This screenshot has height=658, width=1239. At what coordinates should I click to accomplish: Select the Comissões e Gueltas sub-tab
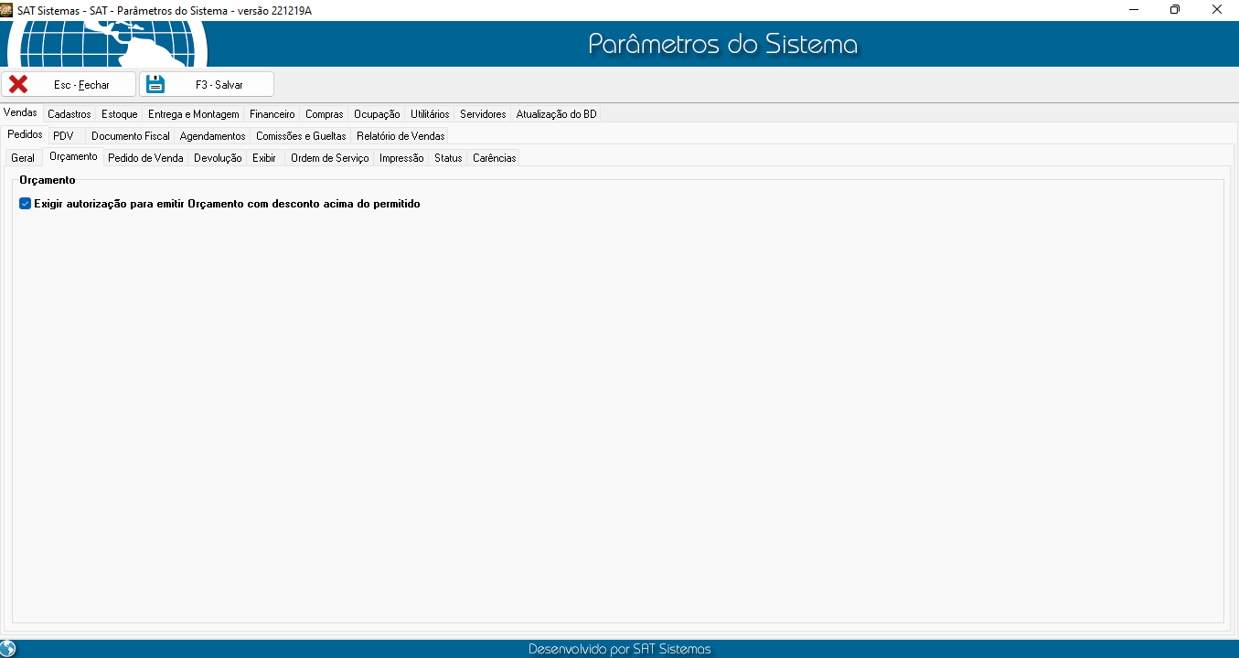pyautogui.click(x=301, y=136)
